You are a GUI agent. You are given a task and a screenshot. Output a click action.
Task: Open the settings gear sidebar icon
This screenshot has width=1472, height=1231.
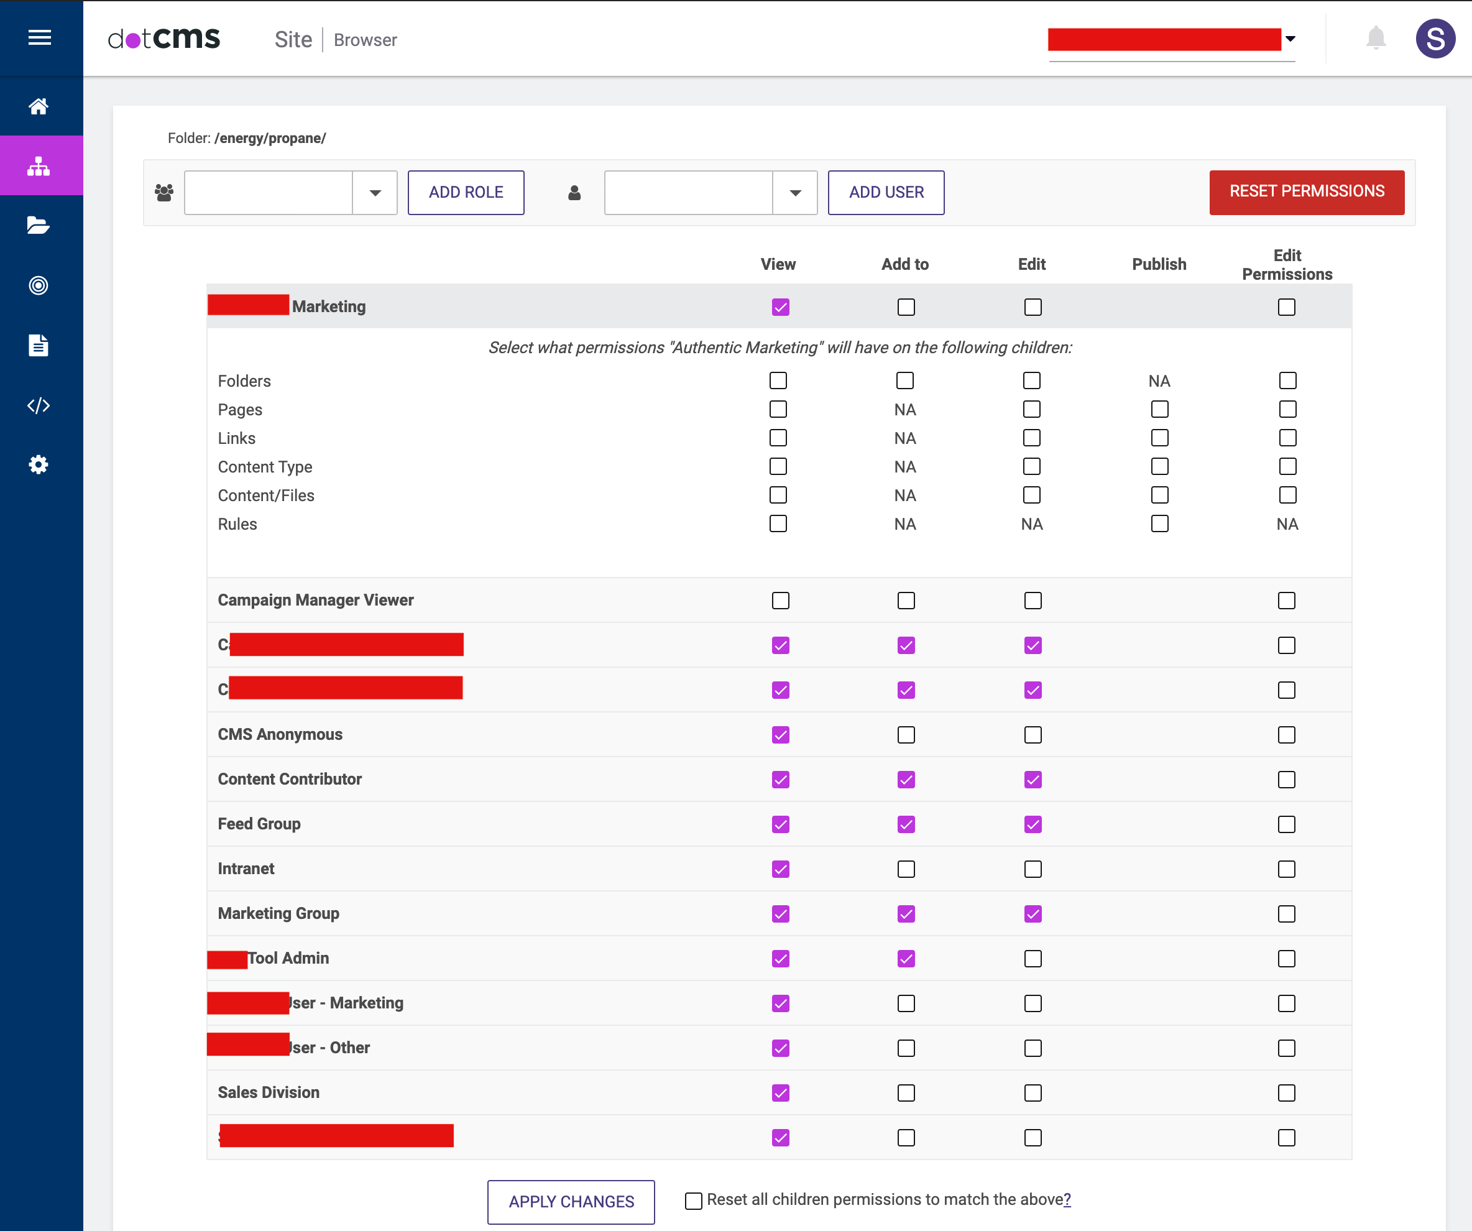click(x=39, y=465)
